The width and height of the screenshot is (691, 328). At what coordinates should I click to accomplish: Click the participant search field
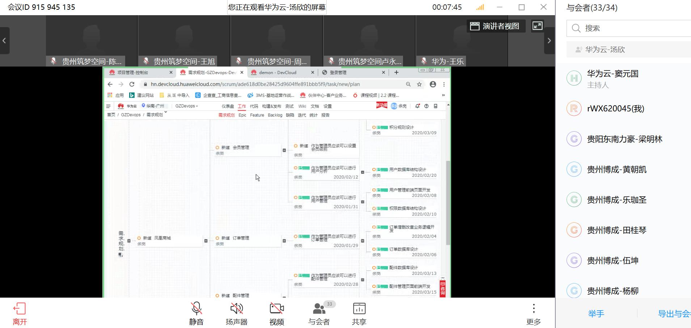(x=629, y=28)
